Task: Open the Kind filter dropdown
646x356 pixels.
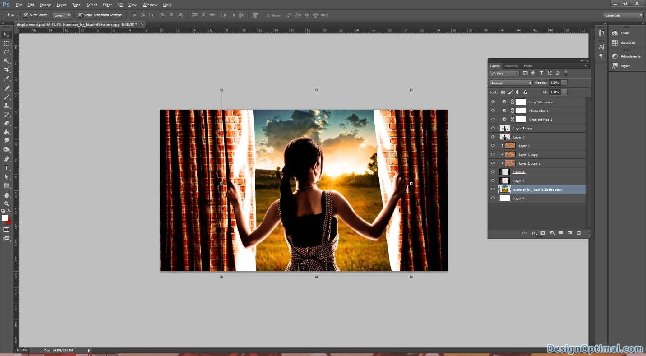Action: tap(504, 73)
